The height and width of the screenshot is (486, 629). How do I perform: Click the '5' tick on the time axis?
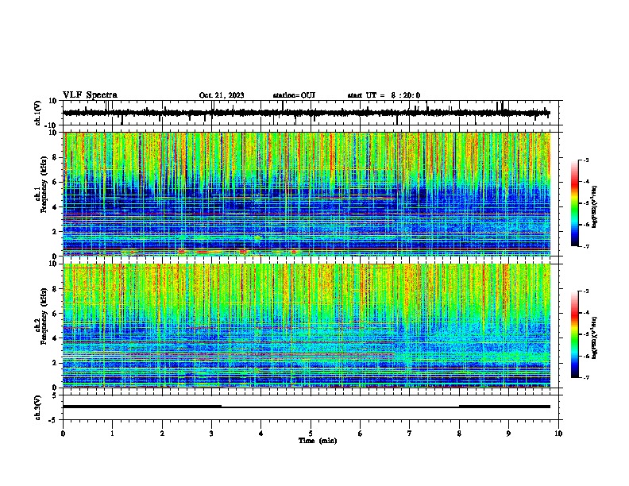pyautogui.click(x=311, y=434)
